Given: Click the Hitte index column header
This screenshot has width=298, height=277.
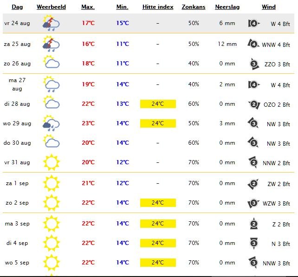Looking at the screenshot, I should (158, 7).
